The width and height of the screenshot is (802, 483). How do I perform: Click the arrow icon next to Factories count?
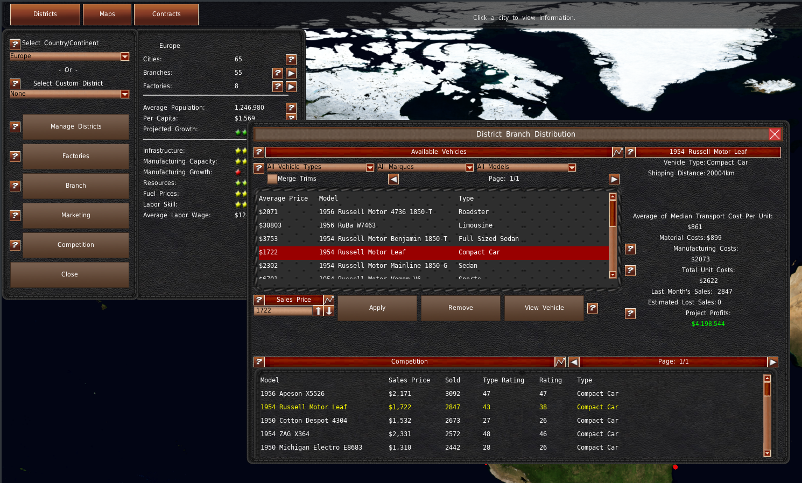pos(291,87)
